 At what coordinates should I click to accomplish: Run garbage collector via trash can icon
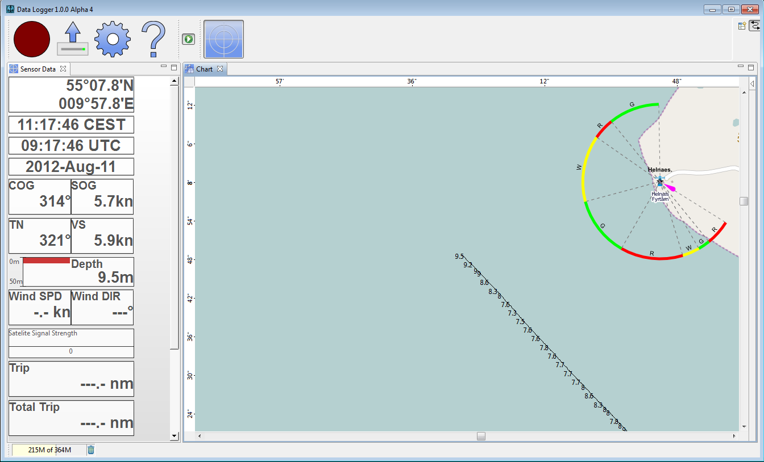[91, 450]
